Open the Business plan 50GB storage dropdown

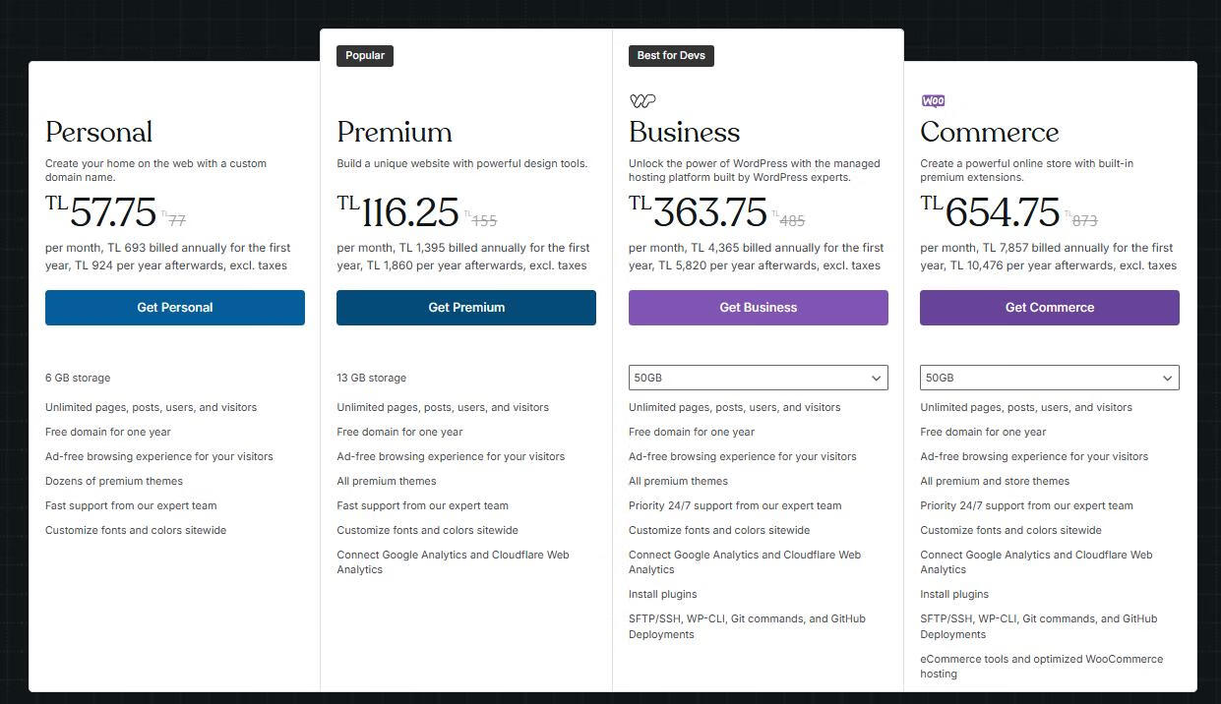point(748,378)
